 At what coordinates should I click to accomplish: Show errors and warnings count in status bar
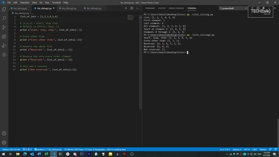click(27, 149)
